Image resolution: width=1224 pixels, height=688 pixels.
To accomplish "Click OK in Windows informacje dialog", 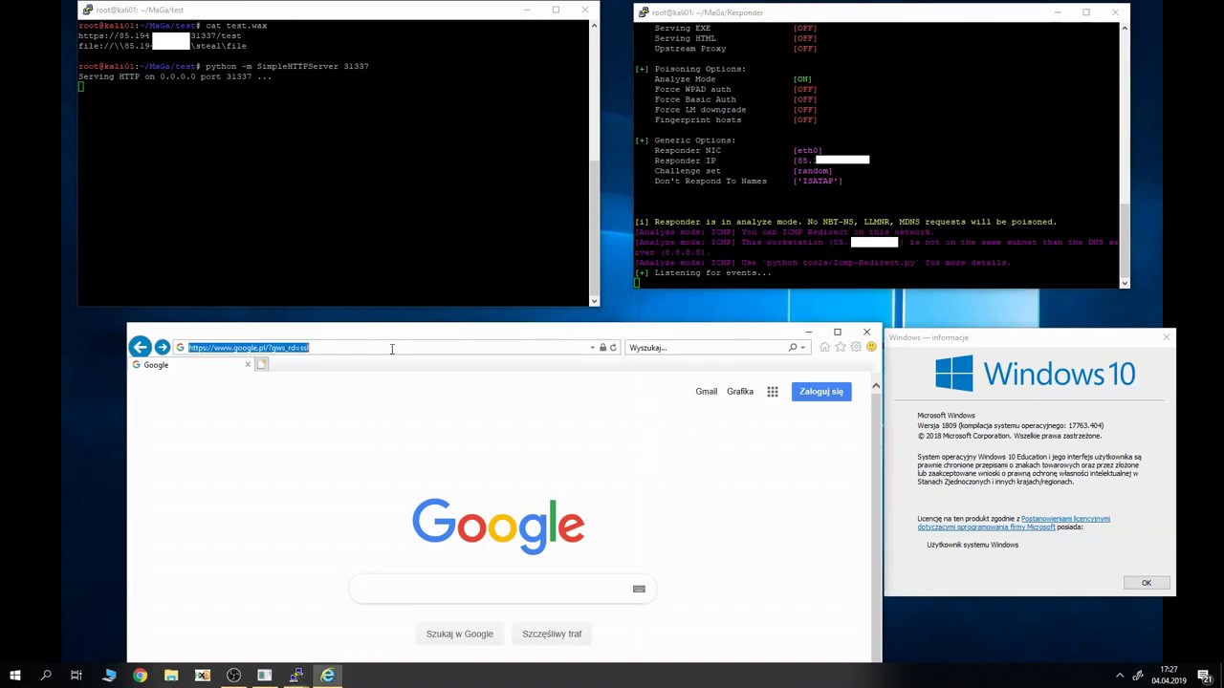I will (x=1146, y=583).
